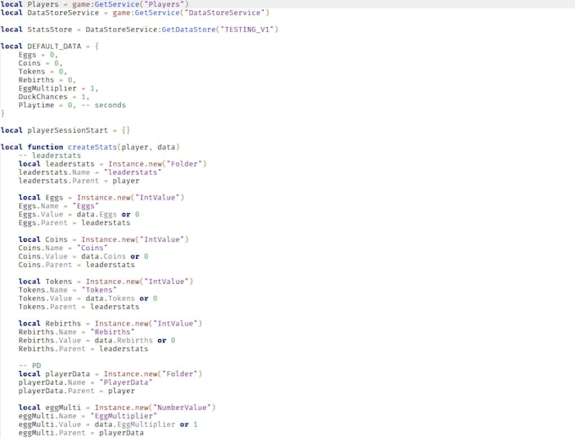This screenshot has height=438, width=575.
Task: Click the 'Tokens.Value = data.Tokens or 0' line
Action: point(88,298)
